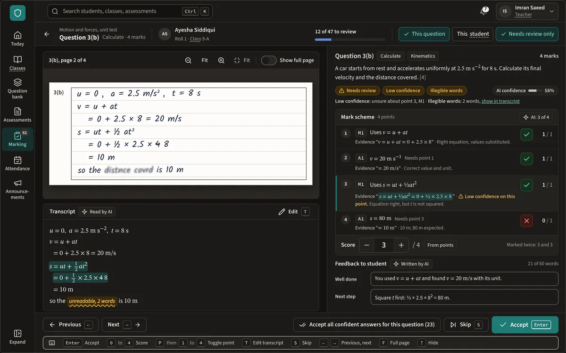Open the notifications bell
This screenshot has height=353, width=566.
[x=484, y=11]
